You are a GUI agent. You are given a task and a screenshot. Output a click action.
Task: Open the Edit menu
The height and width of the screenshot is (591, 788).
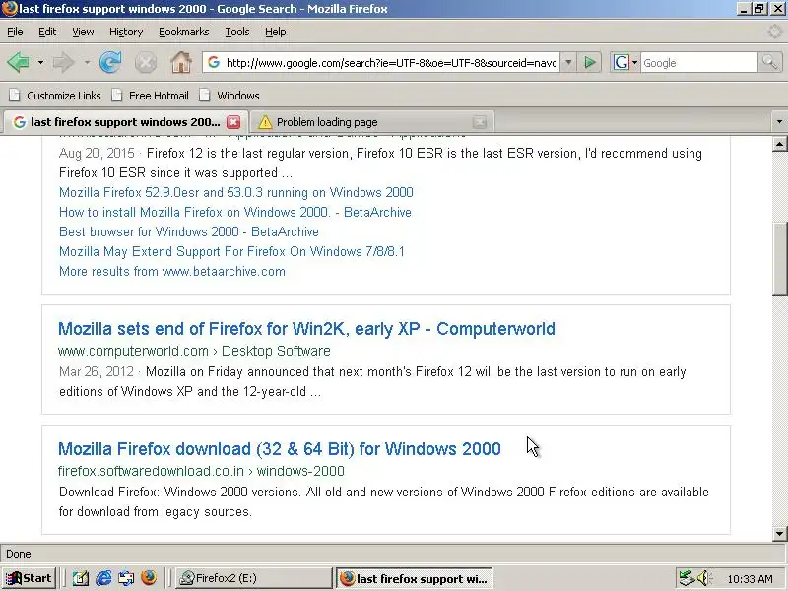pyautogui.click(x=47, y=32)
